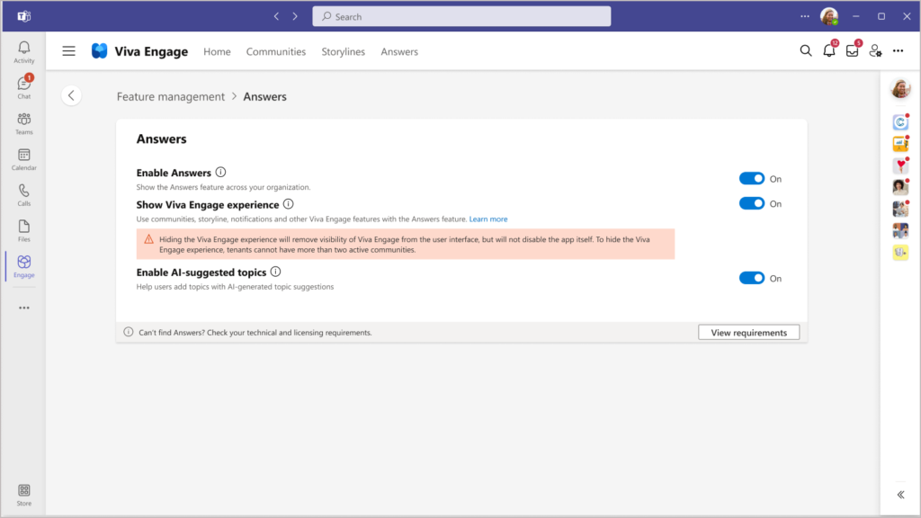
Task: Collapse the right panel with double chevron
Action: (x=900, y=495)
